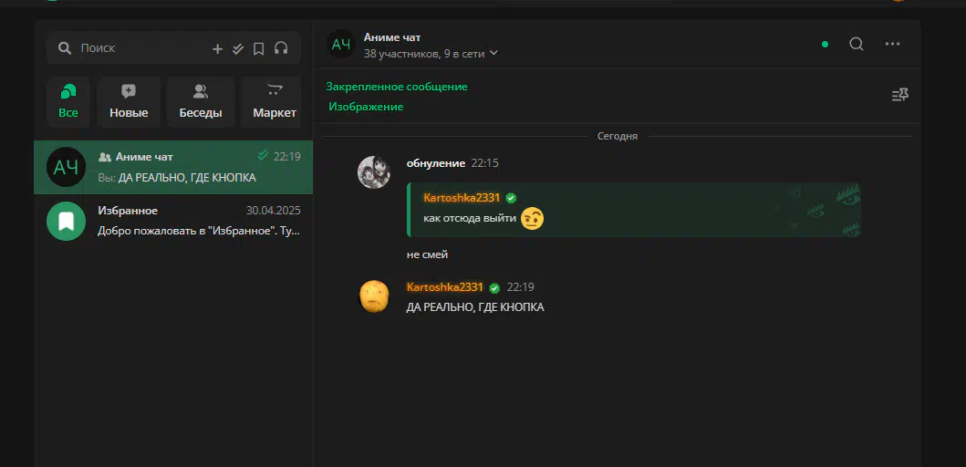This screenshot has width=966, height=467.
Task: Click the group icon beside Аниме чат in list
Action: 105,157
